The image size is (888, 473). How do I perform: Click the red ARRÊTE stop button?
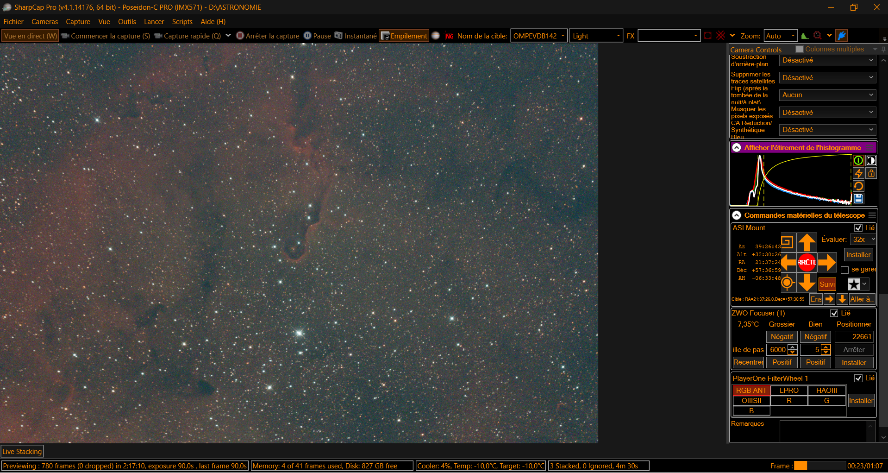(807, 262)
